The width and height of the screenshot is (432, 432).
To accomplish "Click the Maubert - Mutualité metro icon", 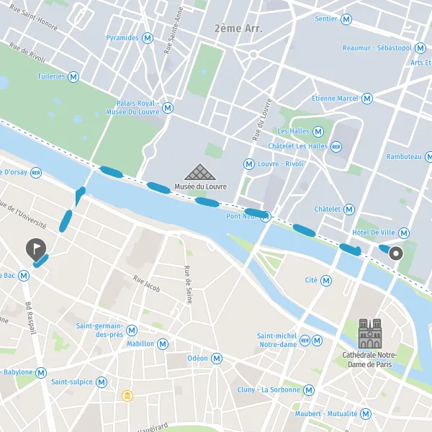I will 366,414.
